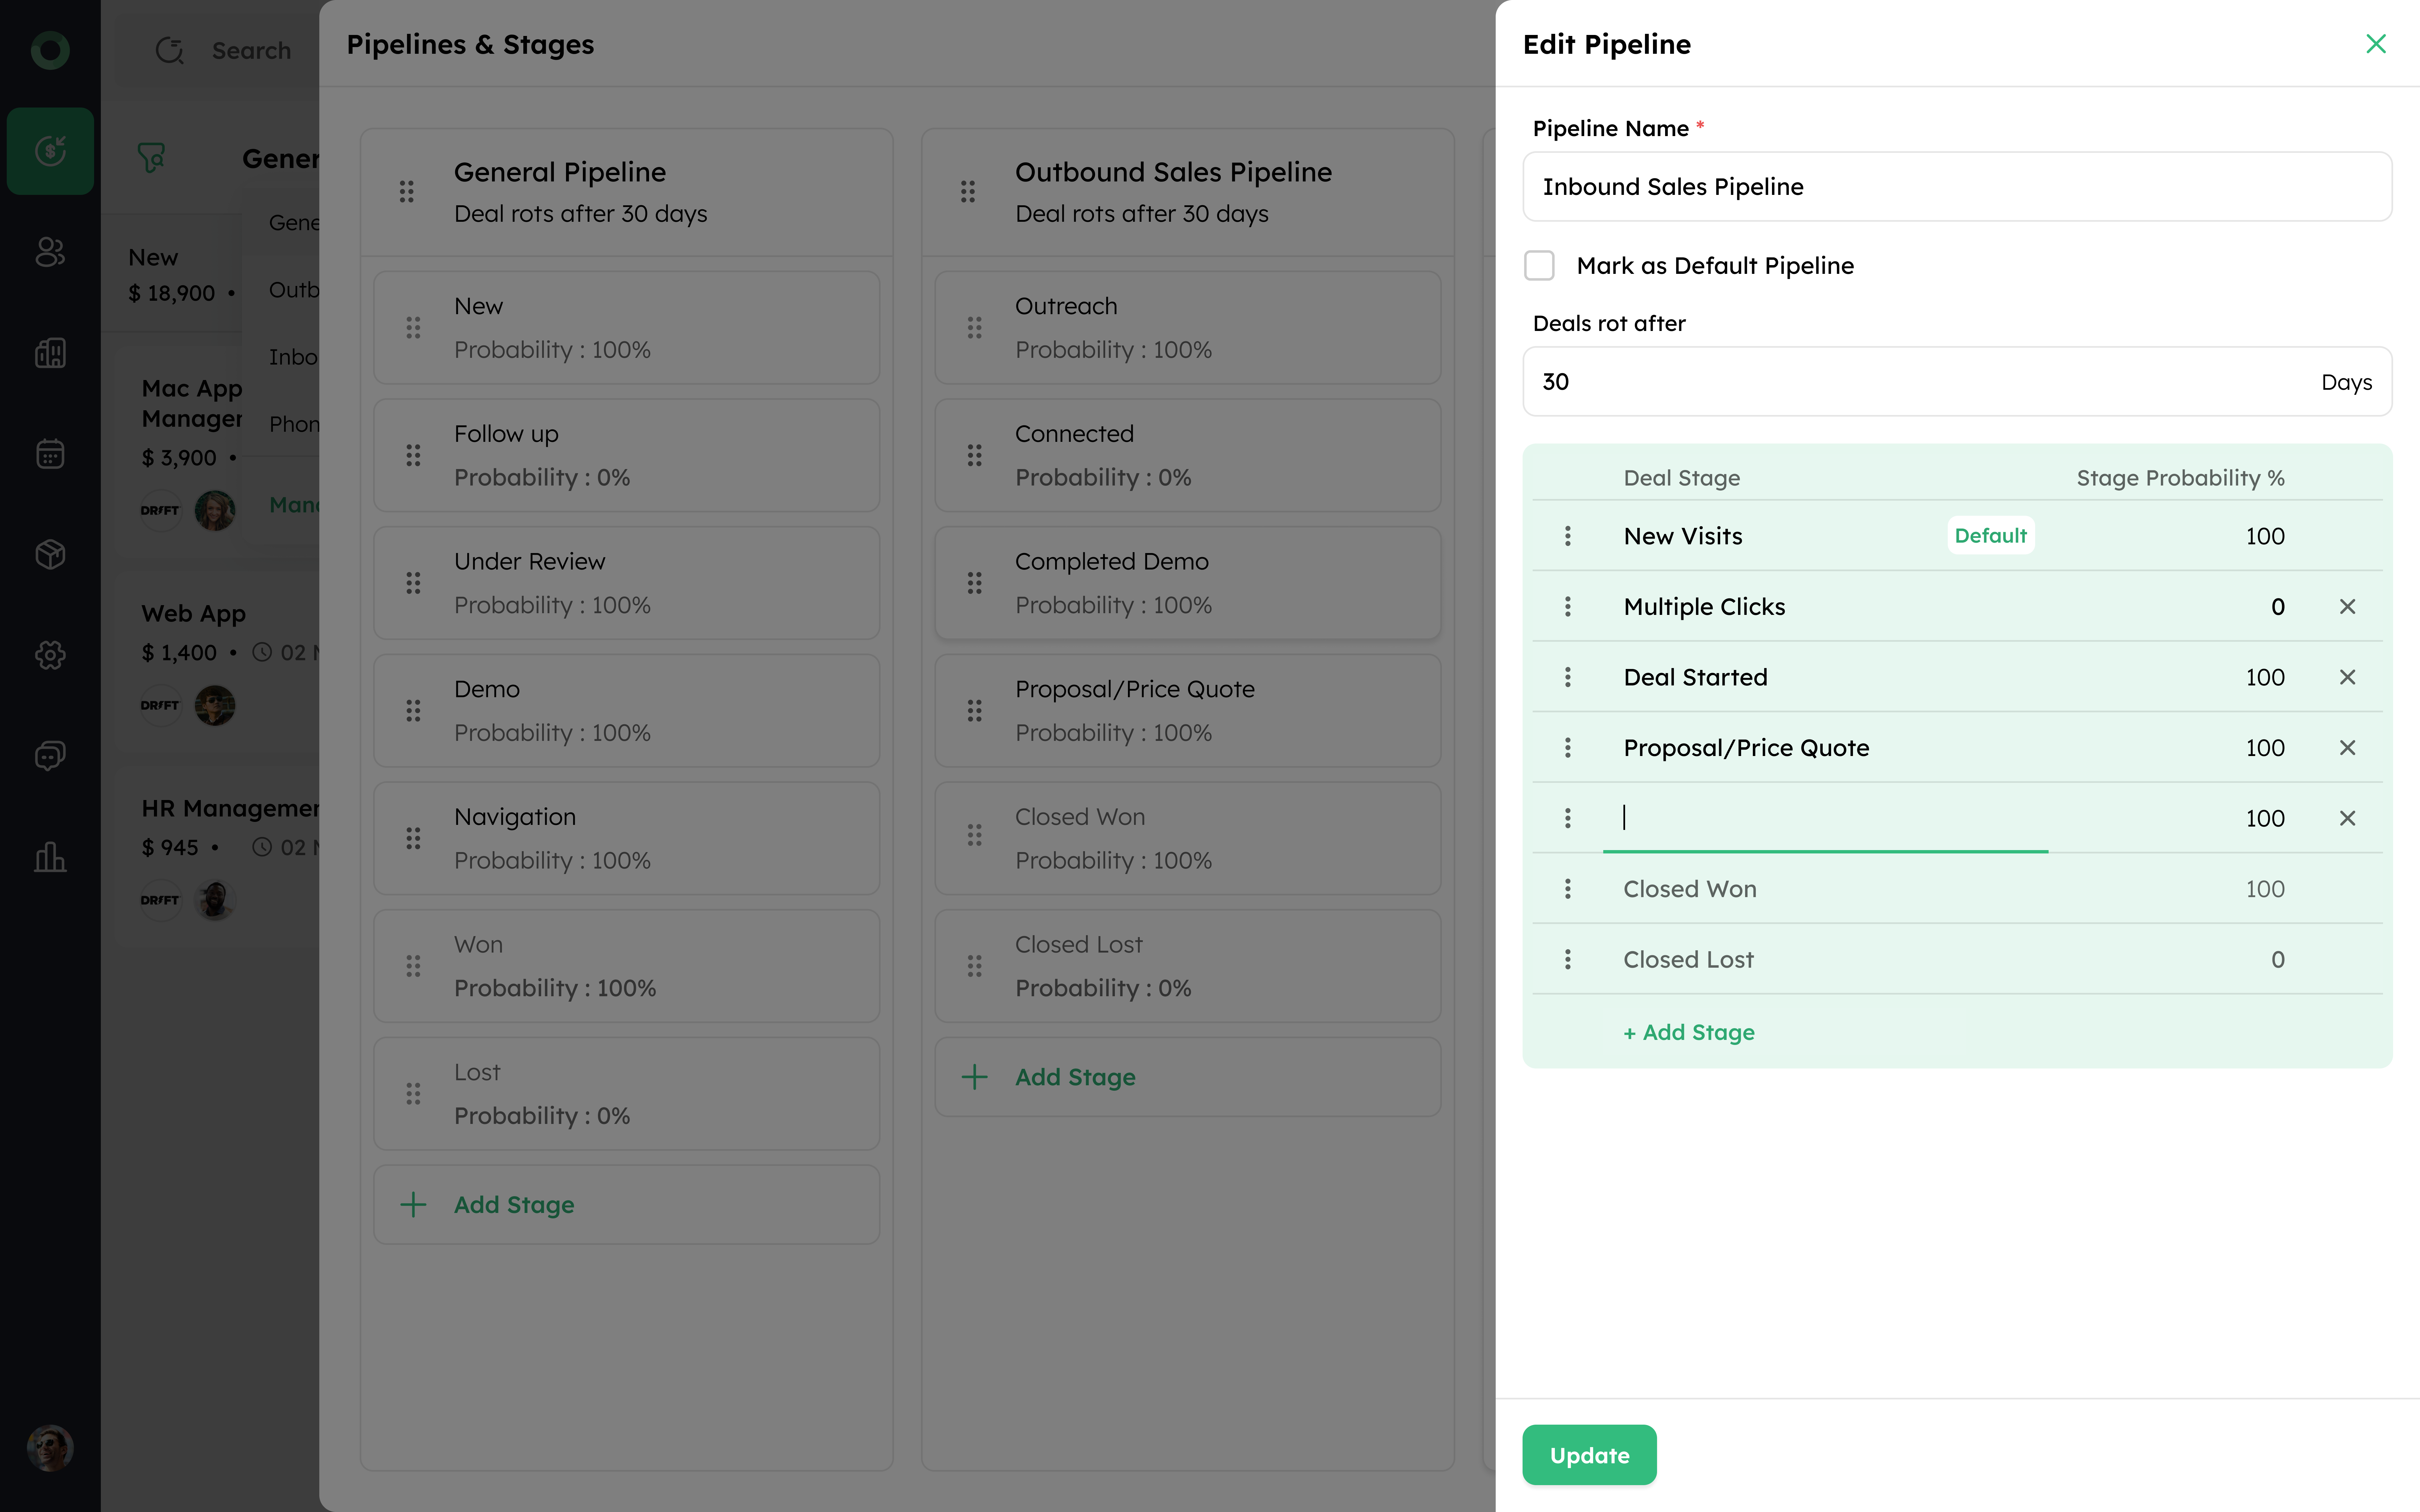Open the Calendar icon in sidebar
2420x1512 pixels.
click(50, 454)
